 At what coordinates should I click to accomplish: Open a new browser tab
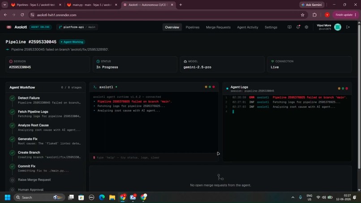180,5
